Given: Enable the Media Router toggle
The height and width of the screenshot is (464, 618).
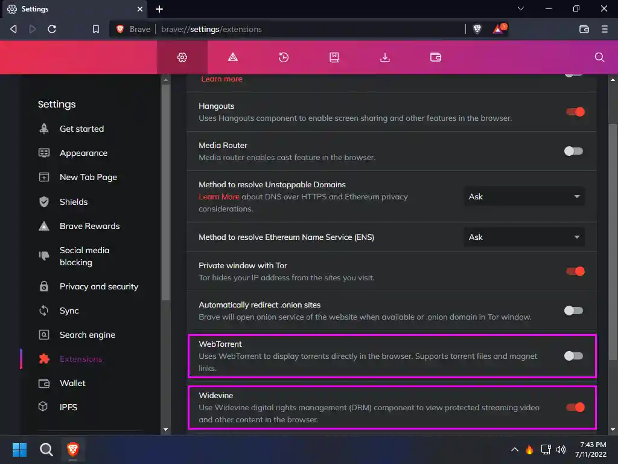Looking at the screenshot, I should pyautogui.click(x=573, y=151).
